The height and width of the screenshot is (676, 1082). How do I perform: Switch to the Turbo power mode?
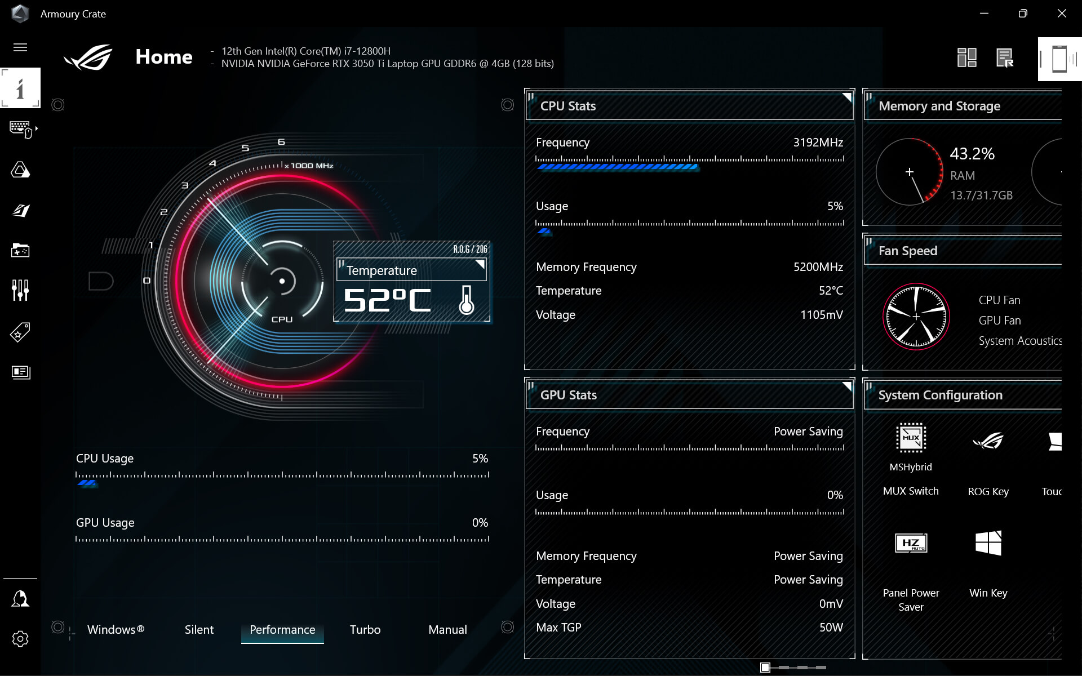365,629
